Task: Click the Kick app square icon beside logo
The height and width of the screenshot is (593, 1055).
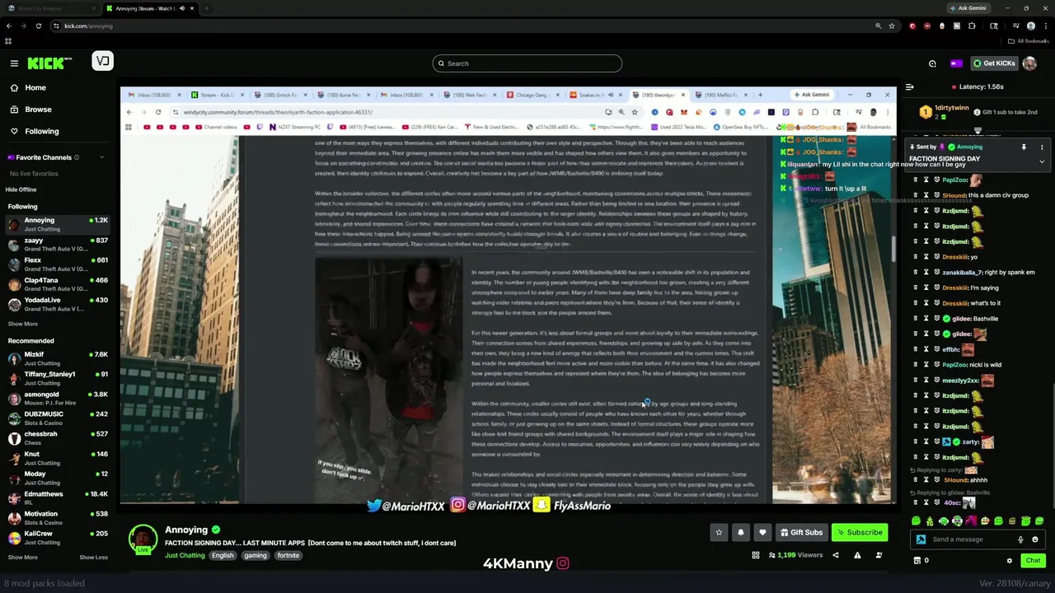Action: pyautogui.click(x=103, y=62)
